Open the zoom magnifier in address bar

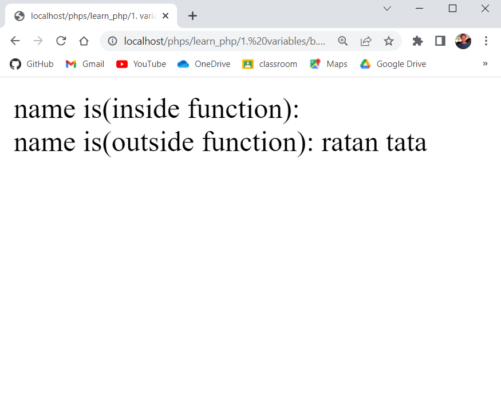tap(343, 41)
